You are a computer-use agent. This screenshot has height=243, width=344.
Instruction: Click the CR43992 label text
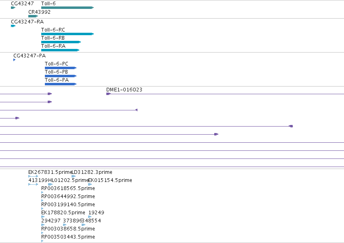(x=40, y=12)
